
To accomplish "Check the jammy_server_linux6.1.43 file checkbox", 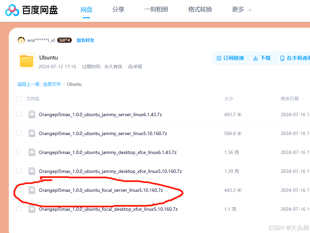I will point(19,114).
